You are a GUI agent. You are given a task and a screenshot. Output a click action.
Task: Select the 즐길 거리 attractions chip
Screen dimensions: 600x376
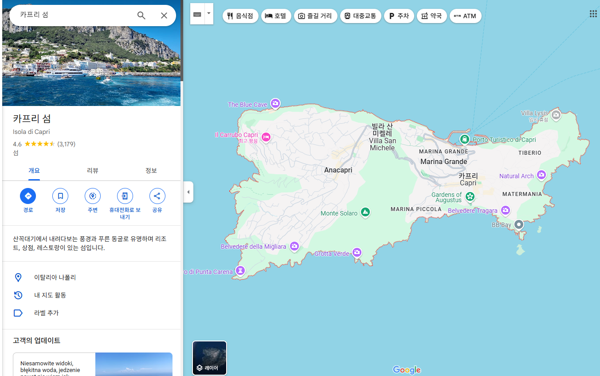click(315, 16)
